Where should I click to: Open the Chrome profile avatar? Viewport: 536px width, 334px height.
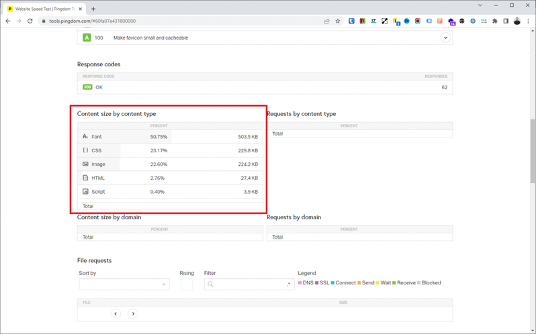[517, 21]
